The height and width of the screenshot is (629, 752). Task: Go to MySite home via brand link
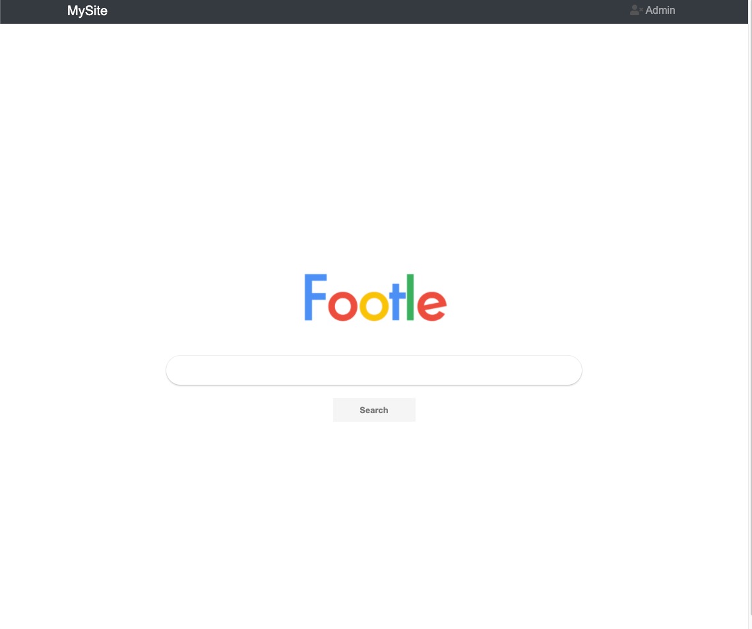click(87, 11)
